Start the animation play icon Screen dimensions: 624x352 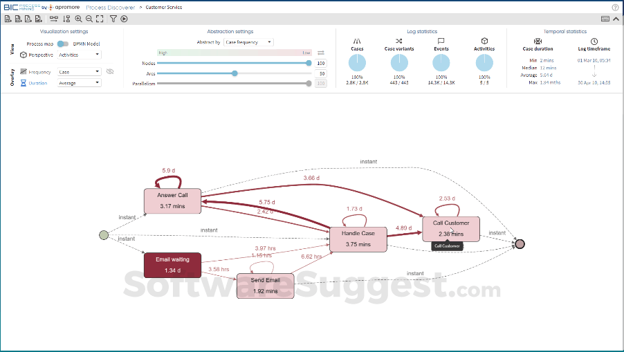pos(125,19)
